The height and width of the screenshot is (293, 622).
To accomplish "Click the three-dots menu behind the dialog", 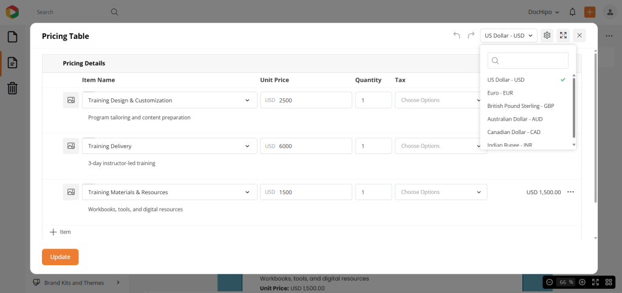I will point(609,36).
